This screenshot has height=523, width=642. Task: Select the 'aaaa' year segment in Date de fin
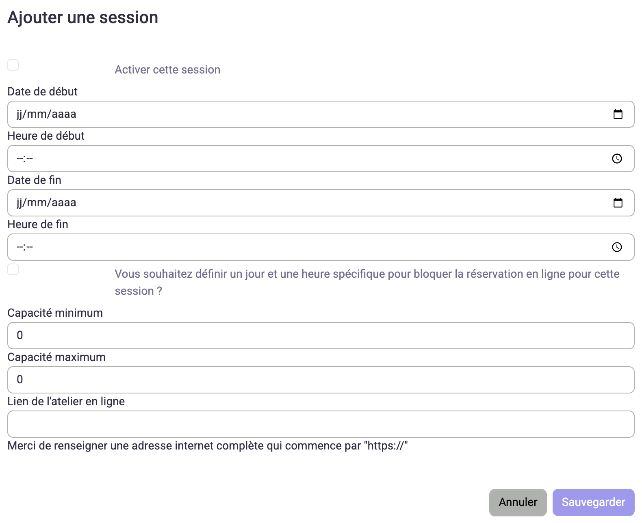tap(64, 203)
